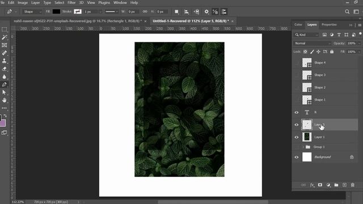Hide the Background layer eye icon
This screenshot has height=204, width=363.
tap(297, 157)
